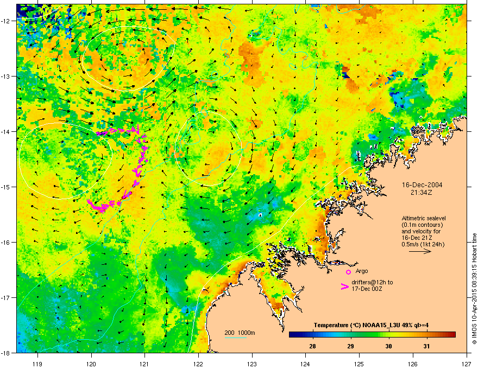Click the cyan isobath line under '200 1000m'
Screen dimensions: 478x369
(x=236, y=338)
